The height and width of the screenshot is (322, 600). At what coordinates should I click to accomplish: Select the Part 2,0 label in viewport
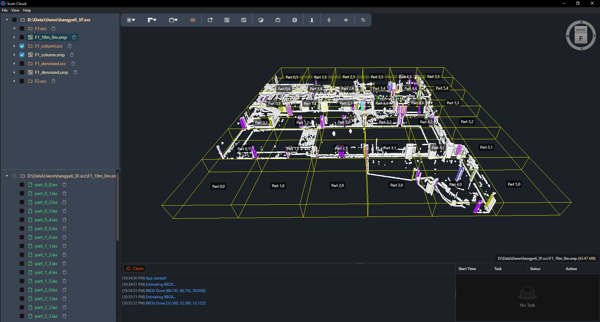(x=337, y=186)
